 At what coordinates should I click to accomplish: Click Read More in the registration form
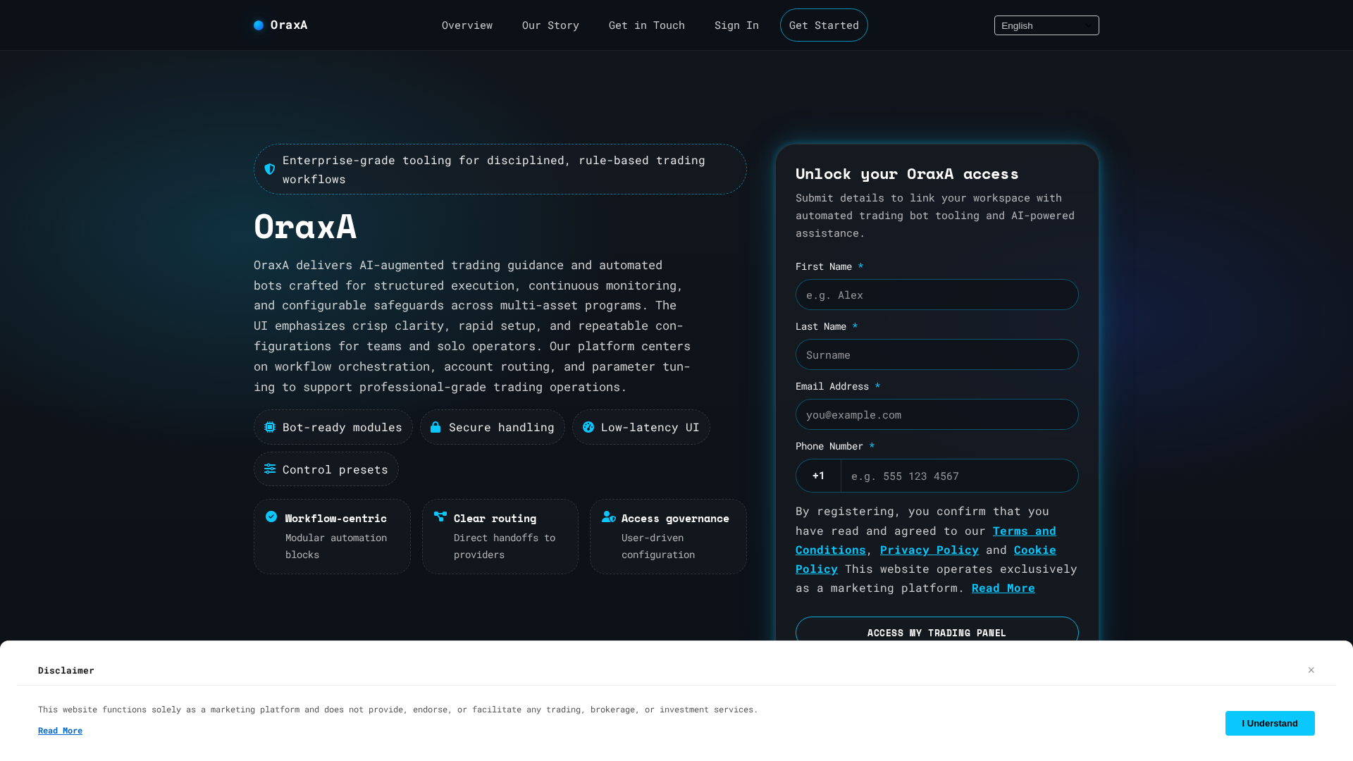point(1003,588)
